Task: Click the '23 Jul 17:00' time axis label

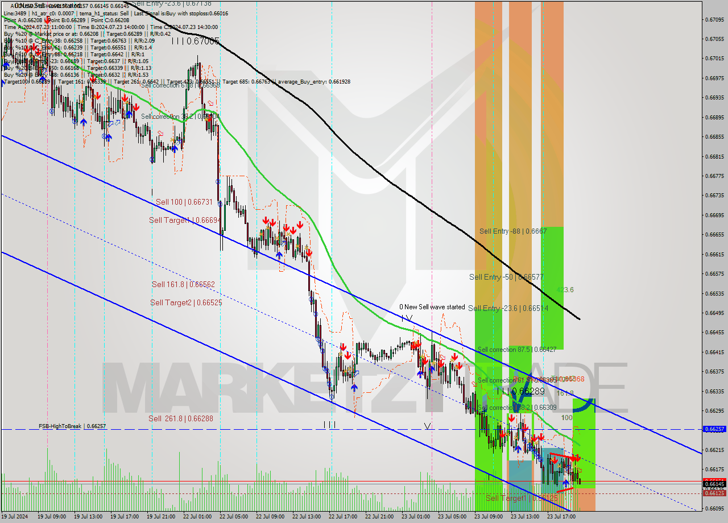Action: pos(561,517)
